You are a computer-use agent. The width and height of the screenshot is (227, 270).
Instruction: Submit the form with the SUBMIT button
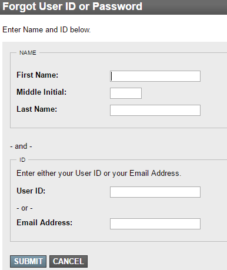tap(28, 261)
